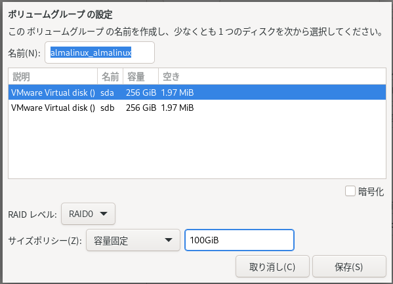Viewport: 393px width, 284px height.
Task: Click the 256 GiB capacity of sdb
Action: tap(141, 108)
